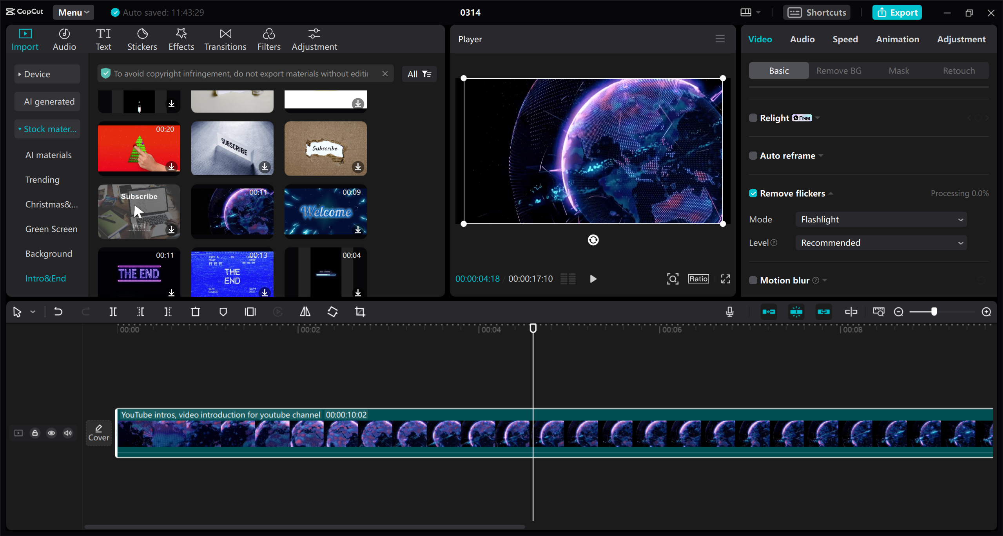This screenshot has height=536, width=1003.
Task: Open the Effects panel
Action: 181,39
